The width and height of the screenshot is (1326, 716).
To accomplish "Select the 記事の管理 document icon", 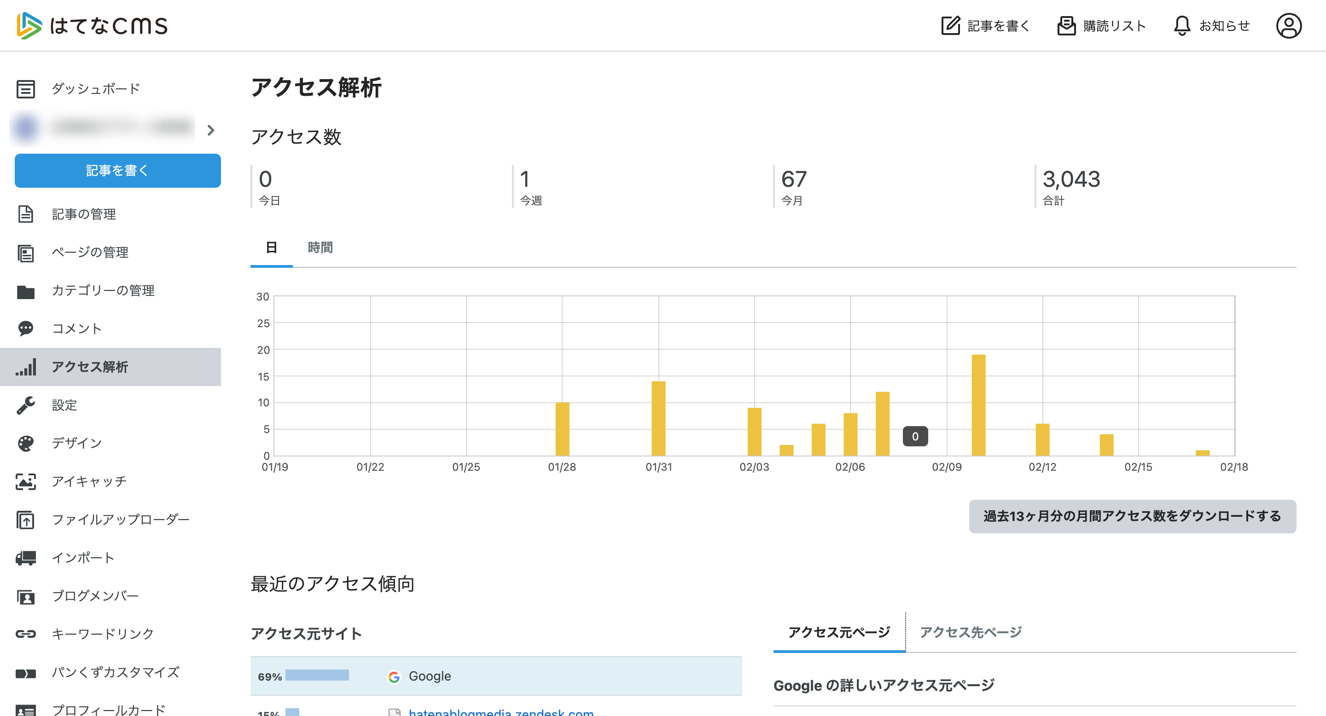I will click(x=26, y=214).
